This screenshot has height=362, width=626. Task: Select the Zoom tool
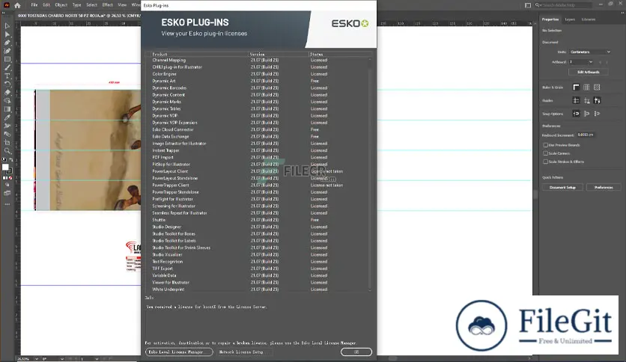click(7, 151)
